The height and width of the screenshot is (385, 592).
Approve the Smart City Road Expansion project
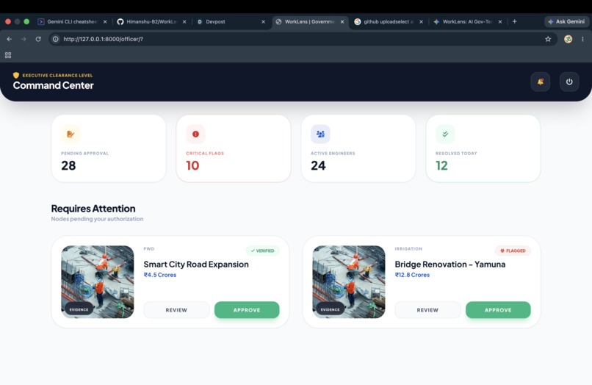(247, 310)
